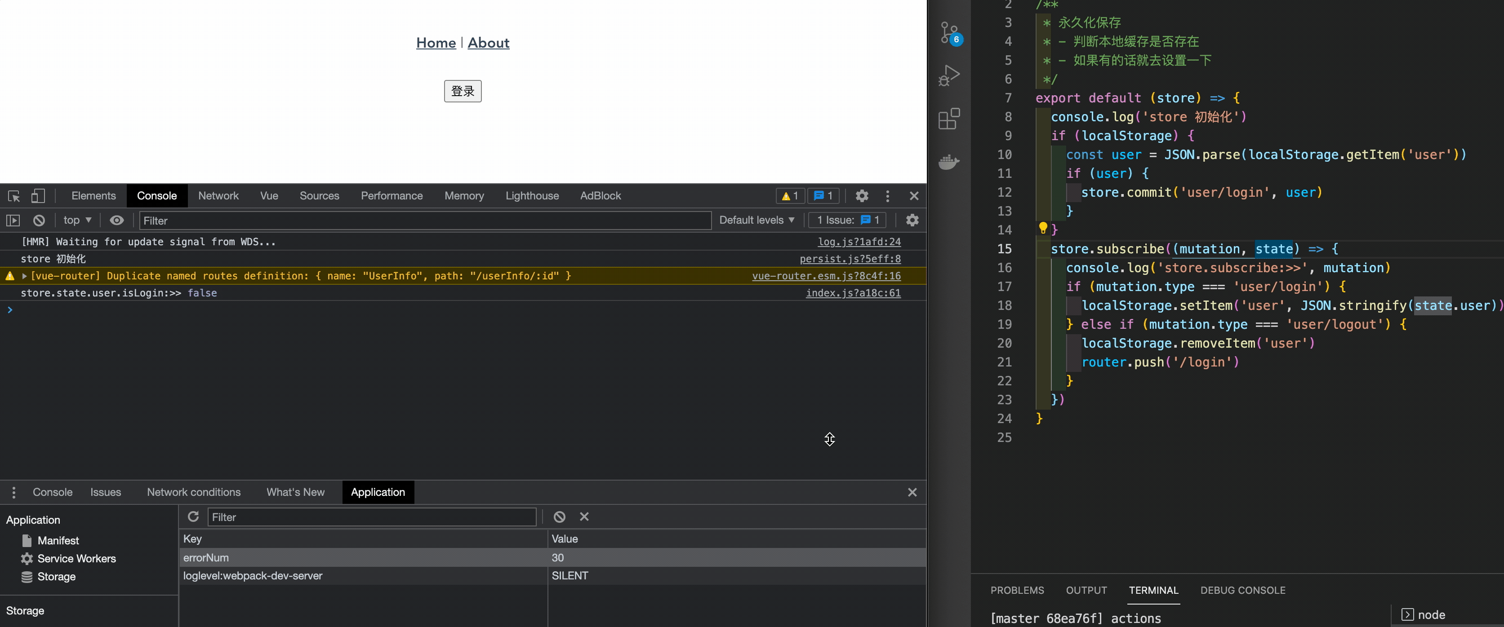Switch to the Vue devtools tab

(x=269, y=196)
